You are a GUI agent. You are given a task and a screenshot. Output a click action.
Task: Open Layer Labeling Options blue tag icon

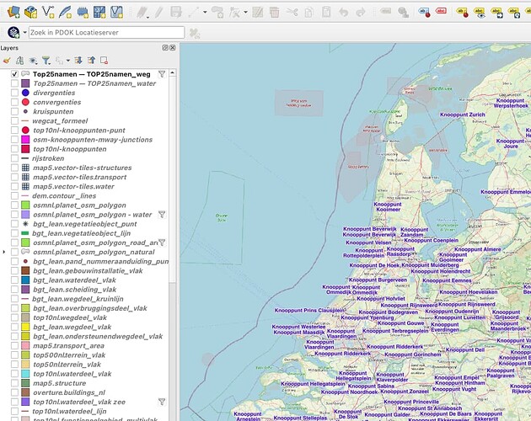point(424,12)
